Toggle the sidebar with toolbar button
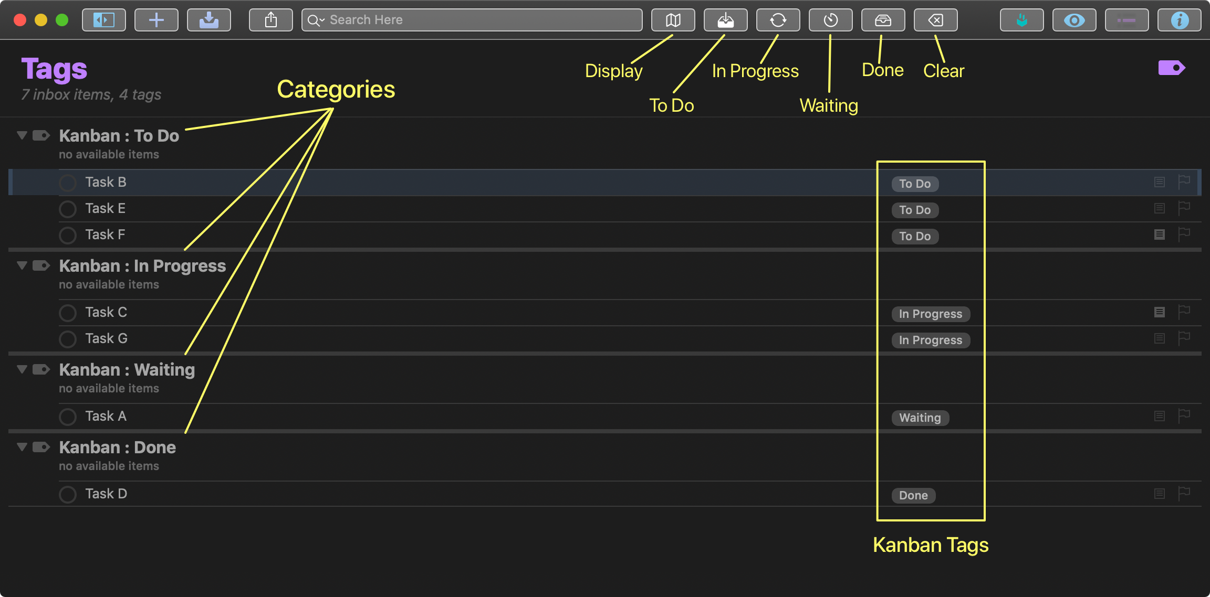 (x=104, y=20)
